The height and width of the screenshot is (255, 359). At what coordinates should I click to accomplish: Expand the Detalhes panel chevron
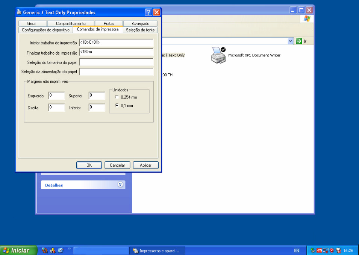tap(120, 185)
